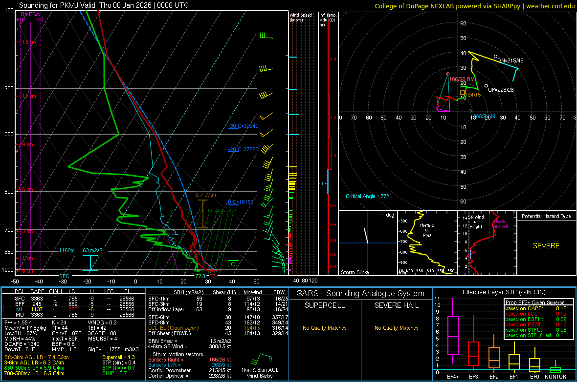Select the based on STP_fixed probability row

click(536, 335)
